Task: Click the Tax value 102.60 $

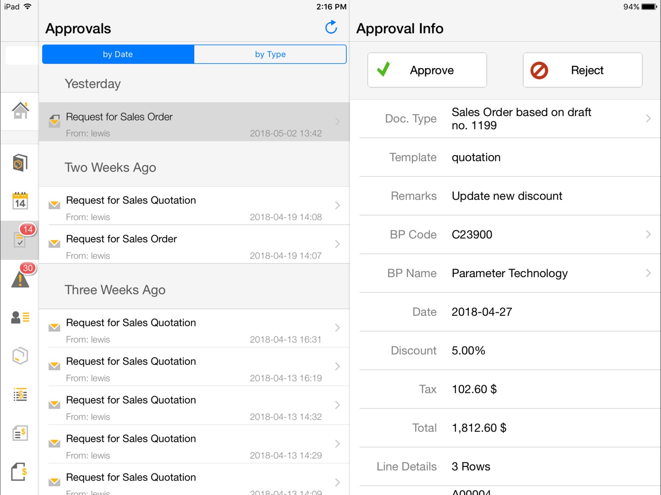Action: (474, 389)
